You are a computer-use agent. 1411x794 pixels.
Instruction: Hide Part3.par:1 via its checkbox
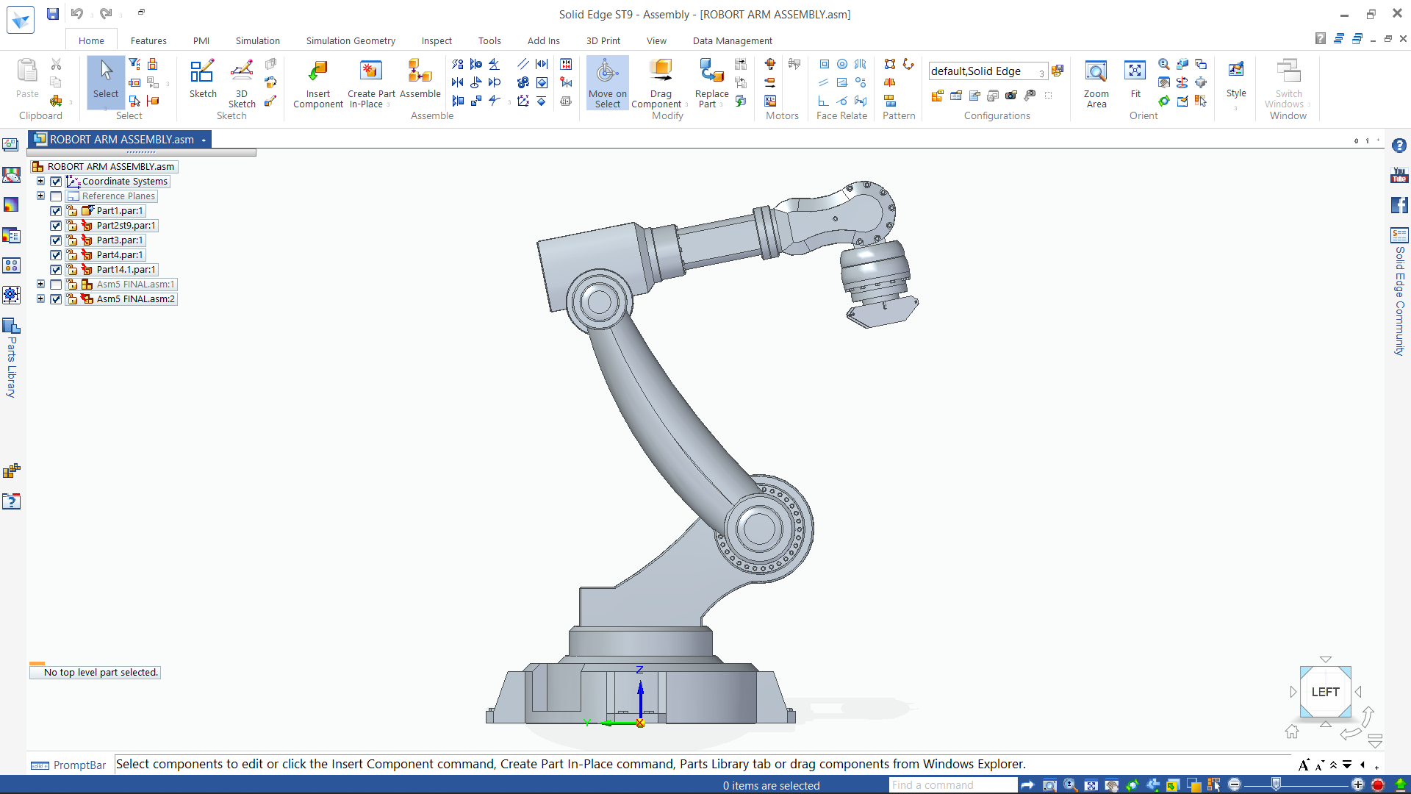(x=56, y=240)
